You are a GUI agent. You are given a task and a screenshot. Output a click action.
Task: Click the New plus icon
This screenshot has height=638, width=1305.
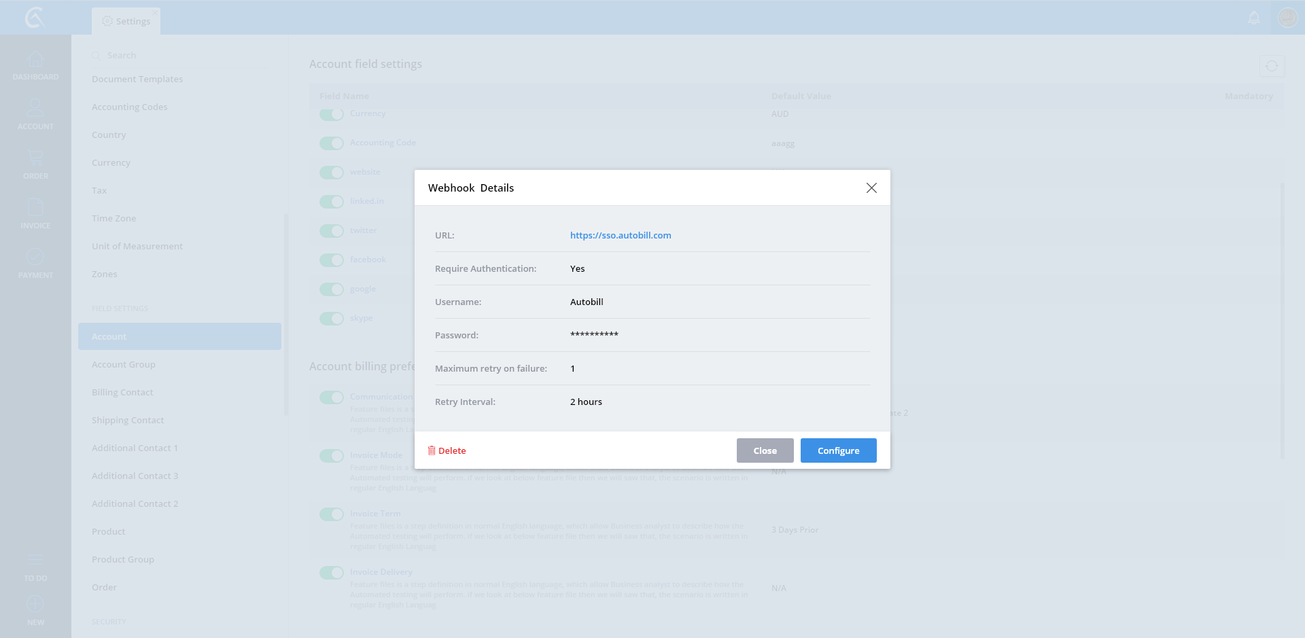pos(35,604)
